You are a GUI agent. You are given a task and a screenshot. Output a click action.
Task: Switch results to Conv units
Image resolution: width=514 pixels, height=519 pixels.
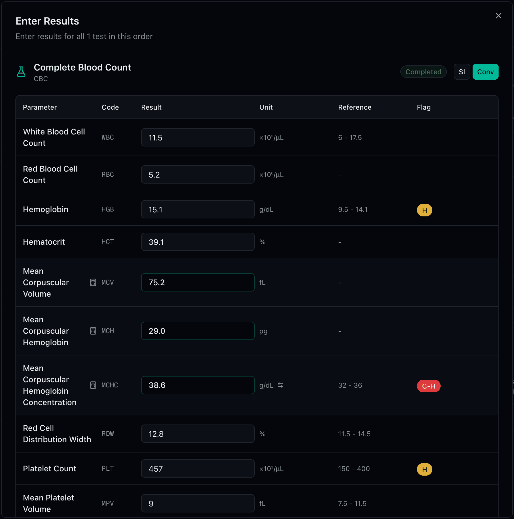tap(485, 72)
